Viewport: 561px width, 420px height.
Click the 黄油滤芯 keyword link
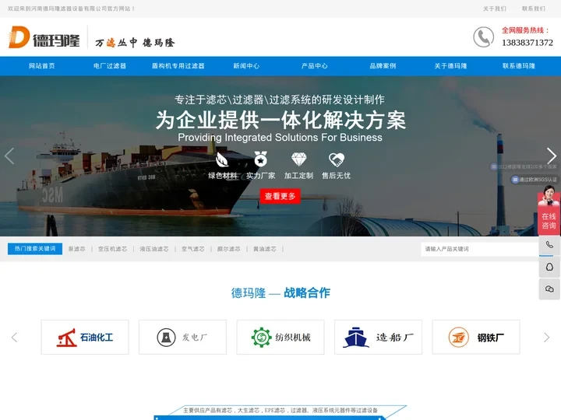click(x=265, y=249)
